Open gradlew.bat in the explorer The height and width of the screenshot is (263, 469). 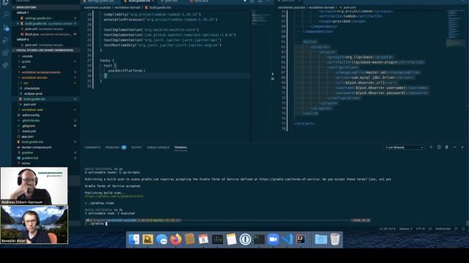[29, 158]
